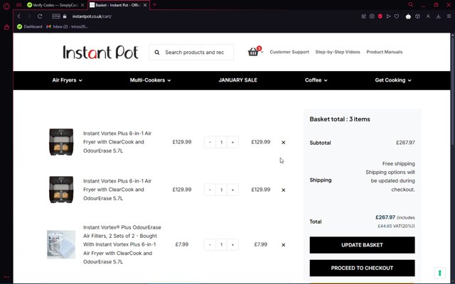Click the send to My Flow icon
455x284 pixels.
pos(388,16)
